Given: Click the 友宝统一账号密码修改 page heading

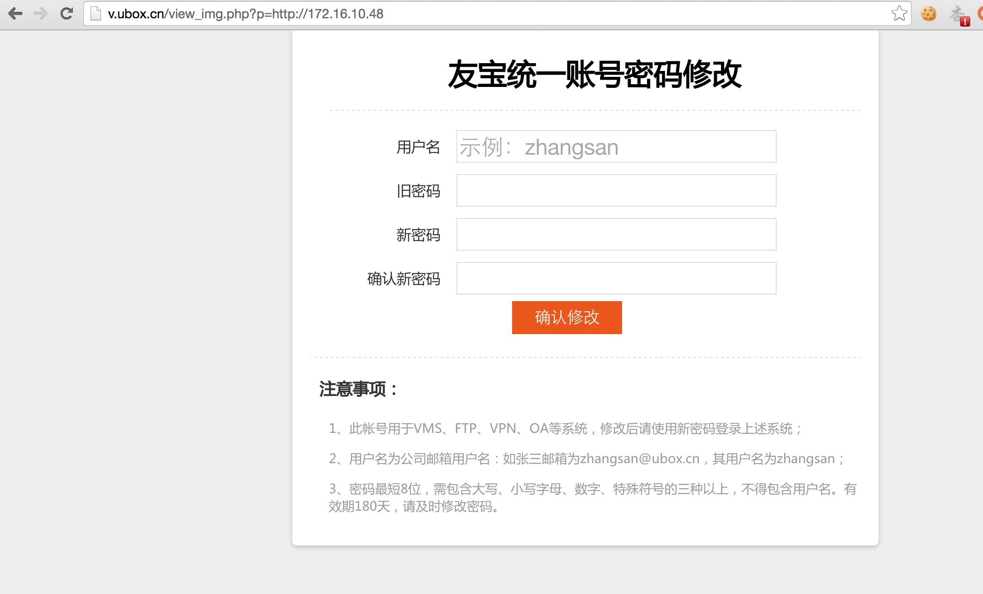Looking at the screenshot, I should point(595,75).
